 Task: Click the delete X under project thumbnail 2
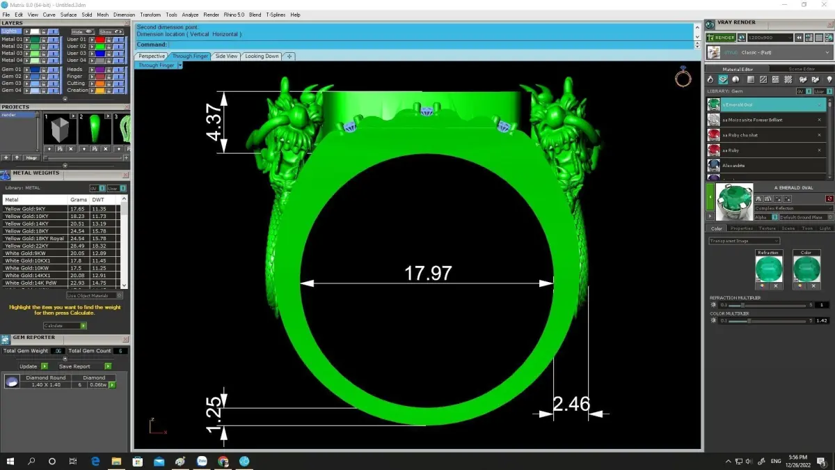(106, 149)
